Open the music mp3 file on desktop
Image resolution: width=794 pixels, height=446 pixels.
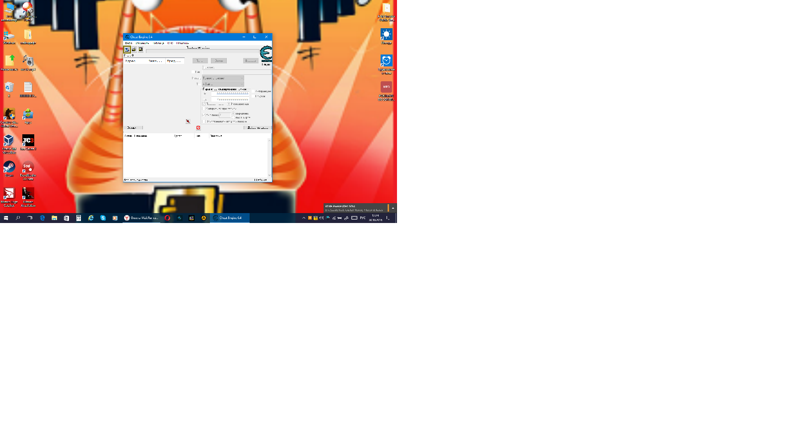coord(28,62)
